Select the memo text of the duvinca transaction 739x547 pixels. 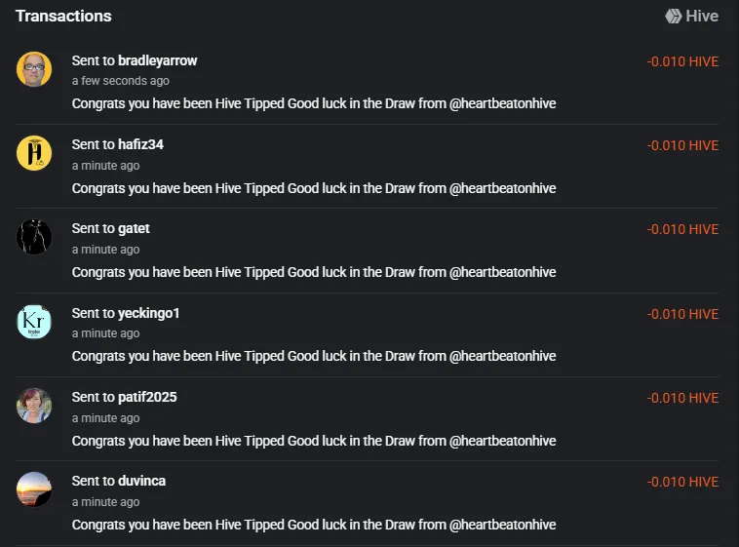(314, 525)
